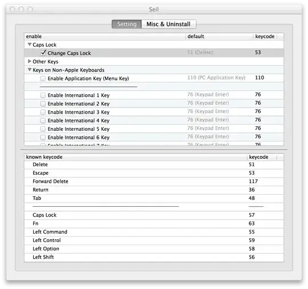The height and width of the screenshot is (289, 308).
Task: Click keycode value 57 for Caps Lock
Action: point(252,215)
